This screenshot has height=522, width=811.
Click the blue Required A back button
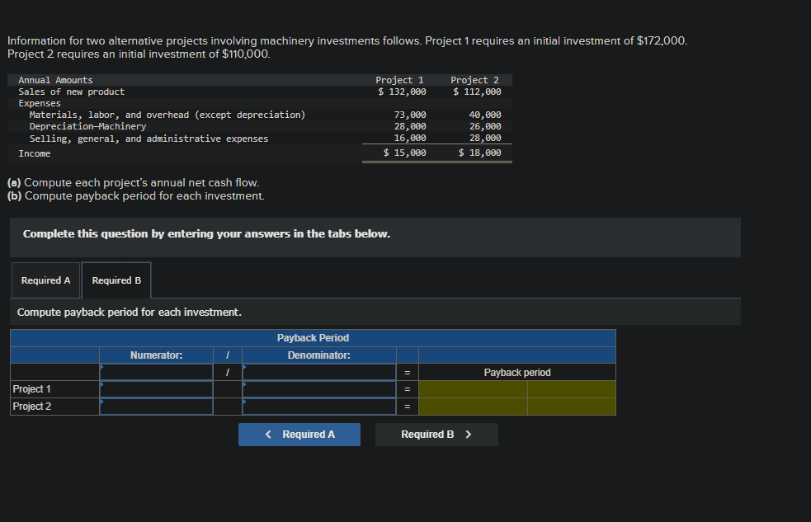click(299, 435)
